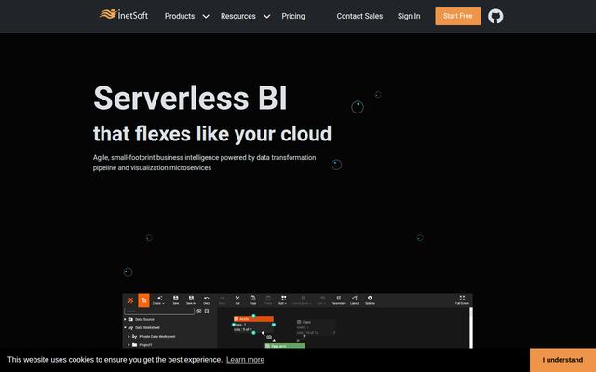Open the GitHub repository icon
596x372 pixels.
pos(495,17)
